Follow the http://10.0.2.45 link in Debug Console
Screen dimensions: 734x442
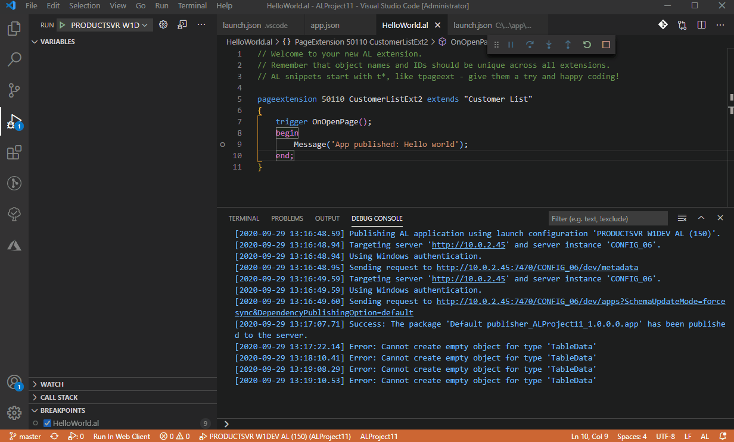point(468,244)
